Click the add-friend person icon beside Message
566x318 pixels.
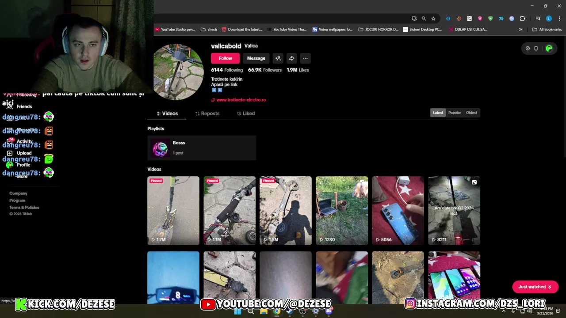[278, 58]
